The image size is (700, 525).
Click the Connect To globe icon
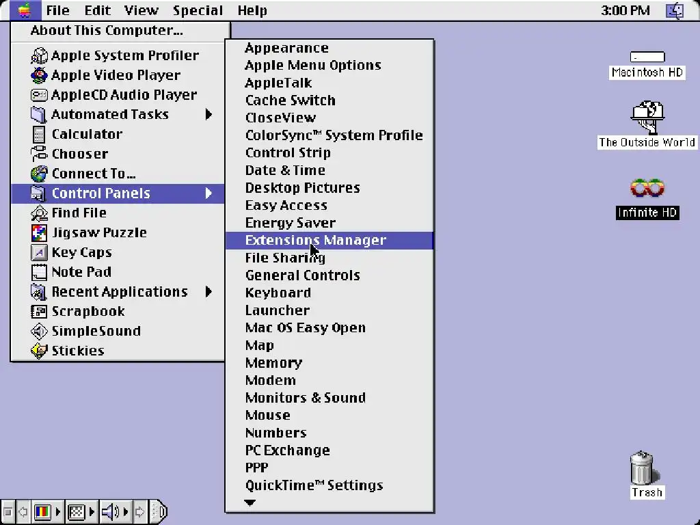(39, 173)
